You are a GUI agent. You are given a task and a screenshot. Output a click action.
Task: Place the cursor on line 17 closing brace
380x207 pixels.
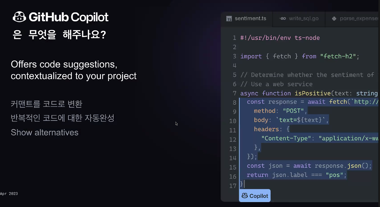point(241,184)
